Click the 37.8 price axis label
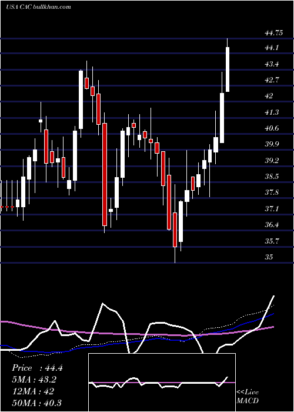The width and height of the screenshot is (294, 412). pos(272,192)
